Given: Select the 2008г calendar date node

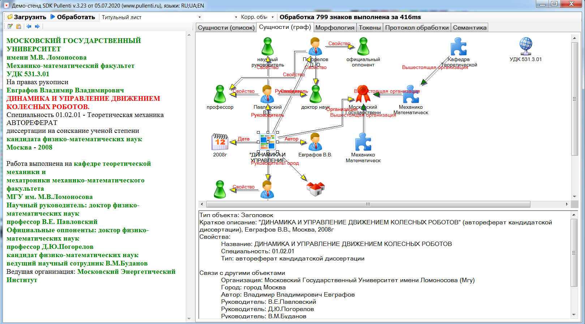Looking at the screenshot, I should (220, 142).
